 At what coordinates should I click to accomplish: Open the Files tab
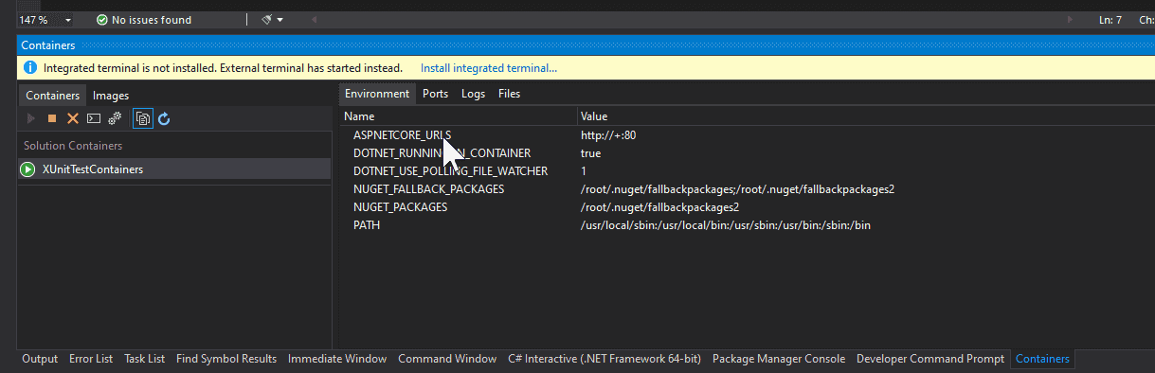[x=510, y=94]
